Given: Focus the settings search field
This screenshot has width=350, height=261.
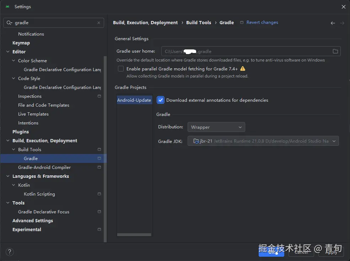Looking at the screenshot, I should (x=54, y=23).
